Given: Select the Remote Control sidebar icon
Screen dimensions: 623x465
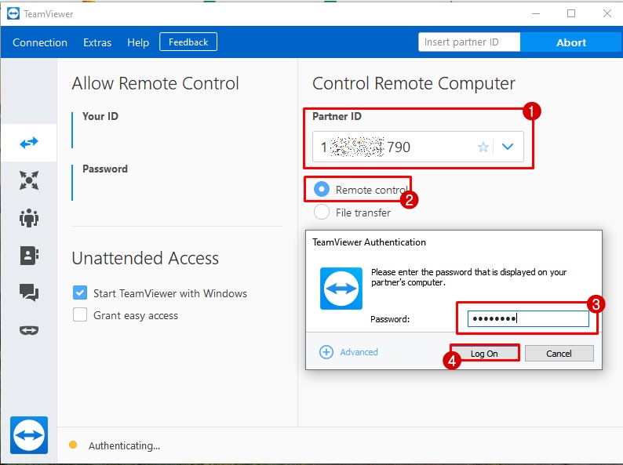Looking at the screenshot, I should tap(29, 142).
